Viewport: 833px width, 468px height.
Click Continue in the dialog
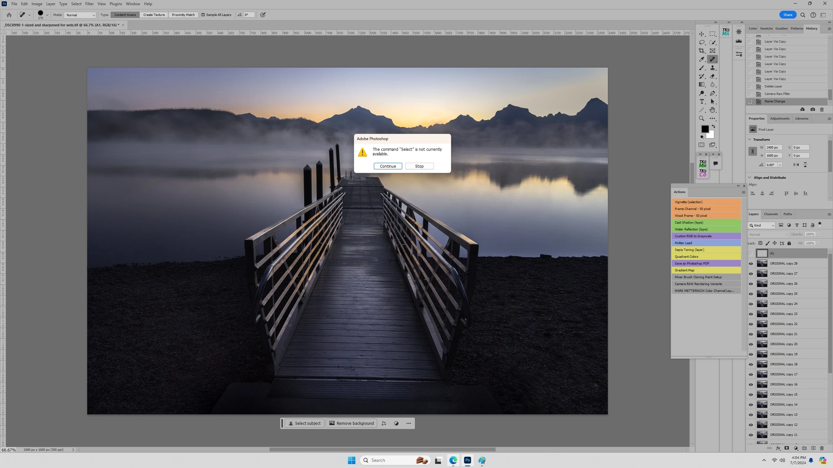coord(388,166)
